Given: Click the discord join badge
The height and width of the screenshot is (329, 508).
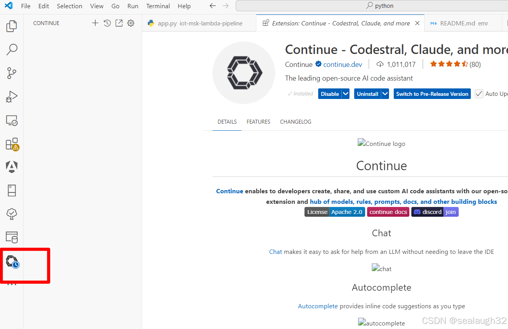Looking at the screenshot, I should 435,212.
